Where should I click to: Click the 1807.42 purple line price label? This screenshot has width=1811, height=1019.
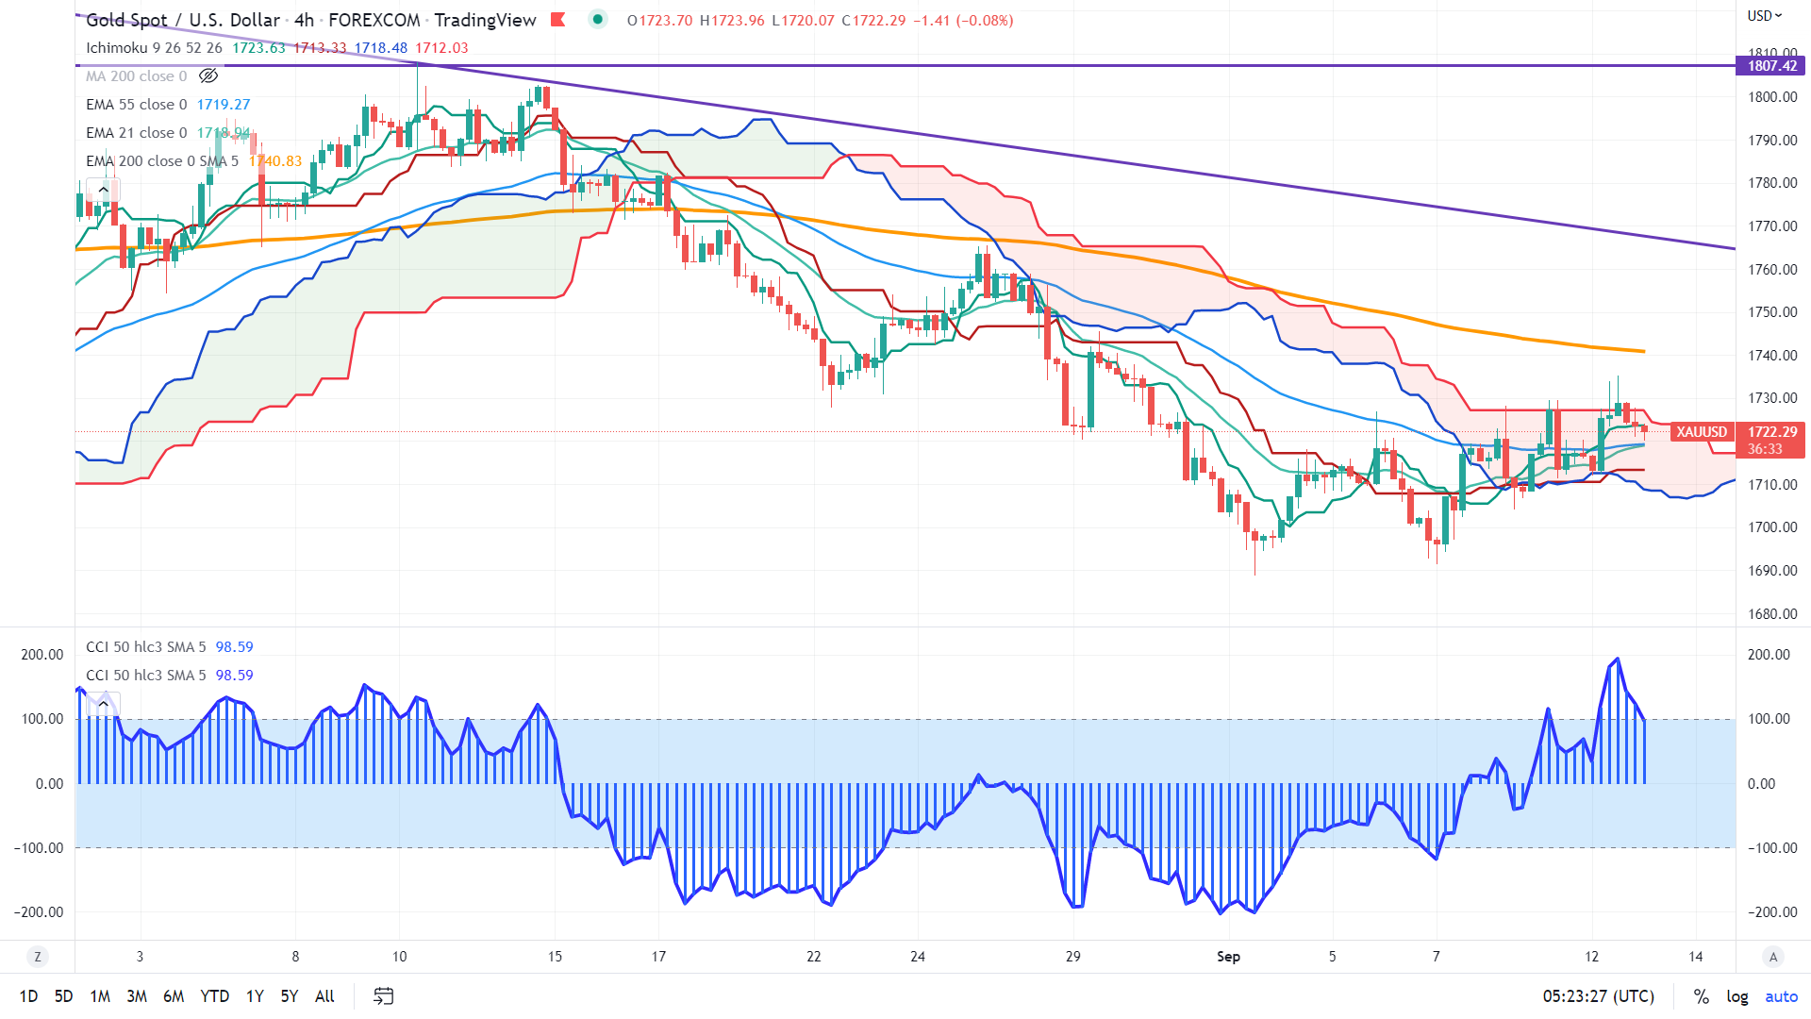[1771, 66]
